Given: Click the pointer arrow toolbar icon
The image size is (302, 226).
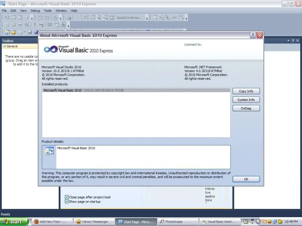Looking at the screenshot, I should tap(168, 18).
